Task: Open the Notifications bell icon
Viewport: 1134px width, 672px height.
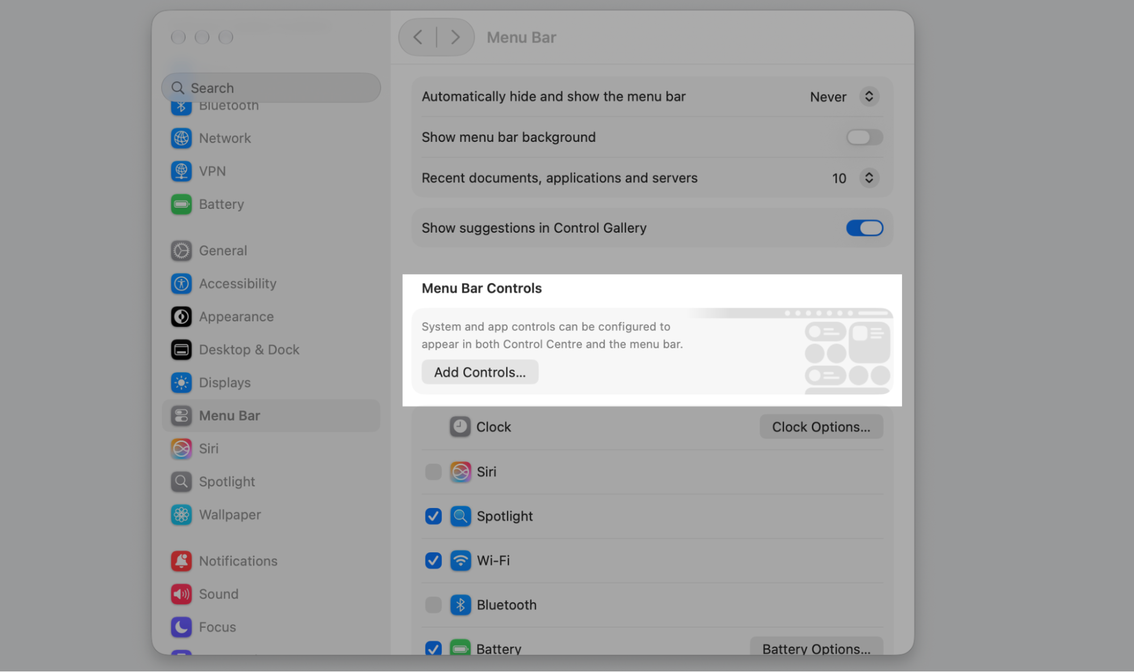Action: 181,561
